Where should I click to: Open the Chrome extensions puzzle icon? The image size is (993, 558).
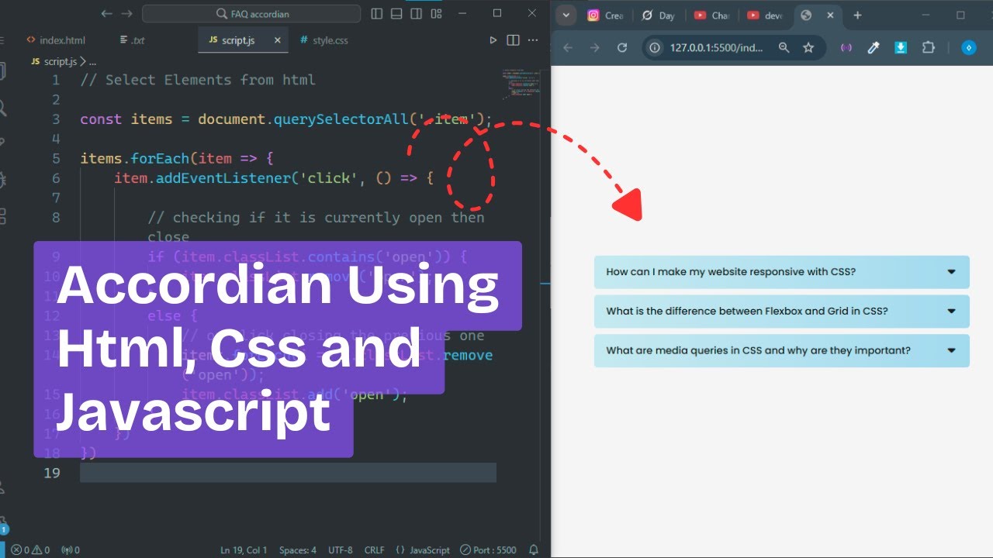pyautogui.click(x=929, y=48)
